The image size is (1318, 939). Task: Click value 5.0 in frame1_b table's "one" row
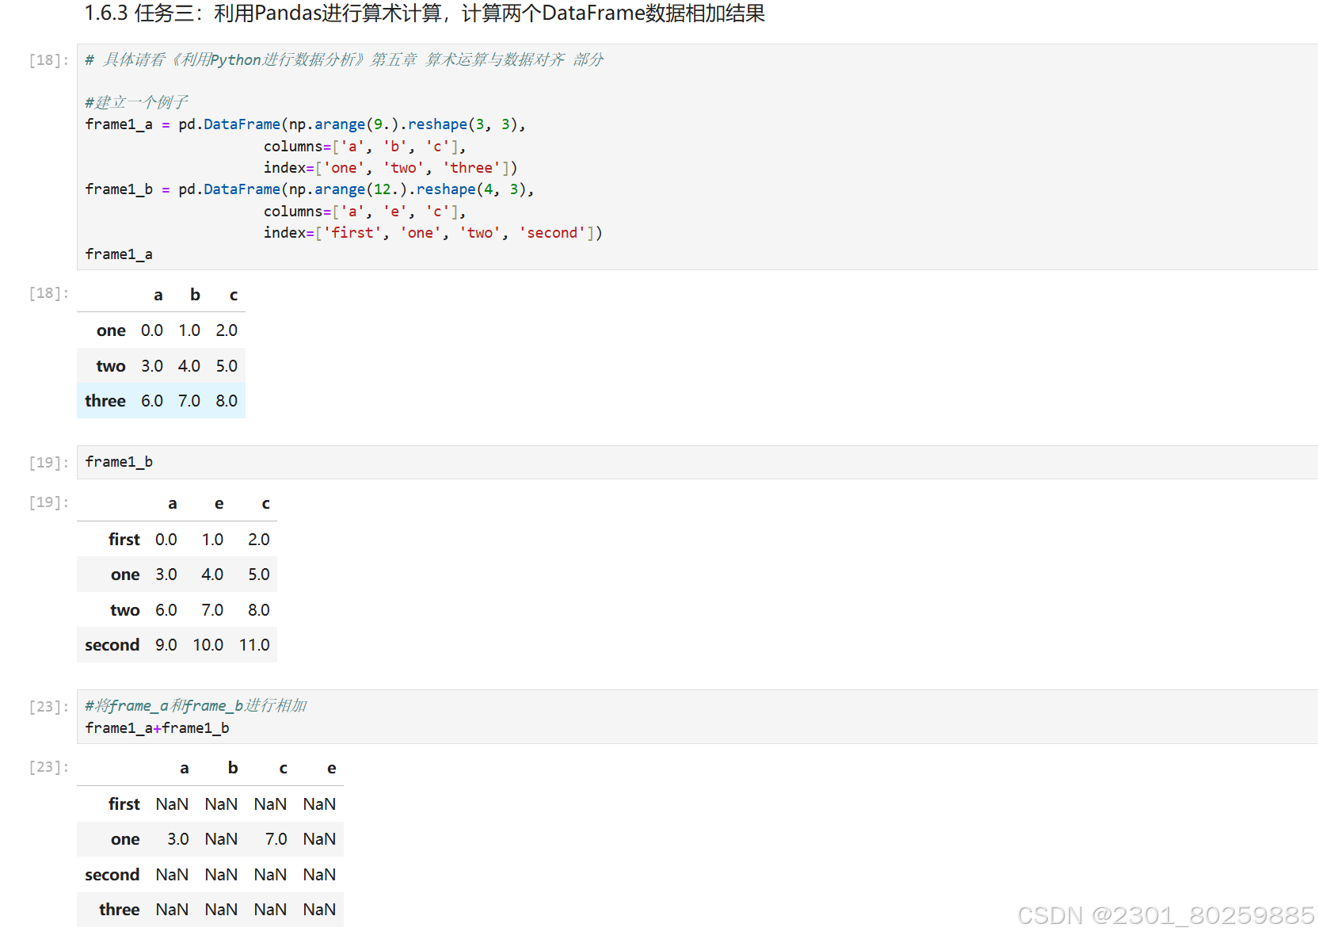(259, 574)
